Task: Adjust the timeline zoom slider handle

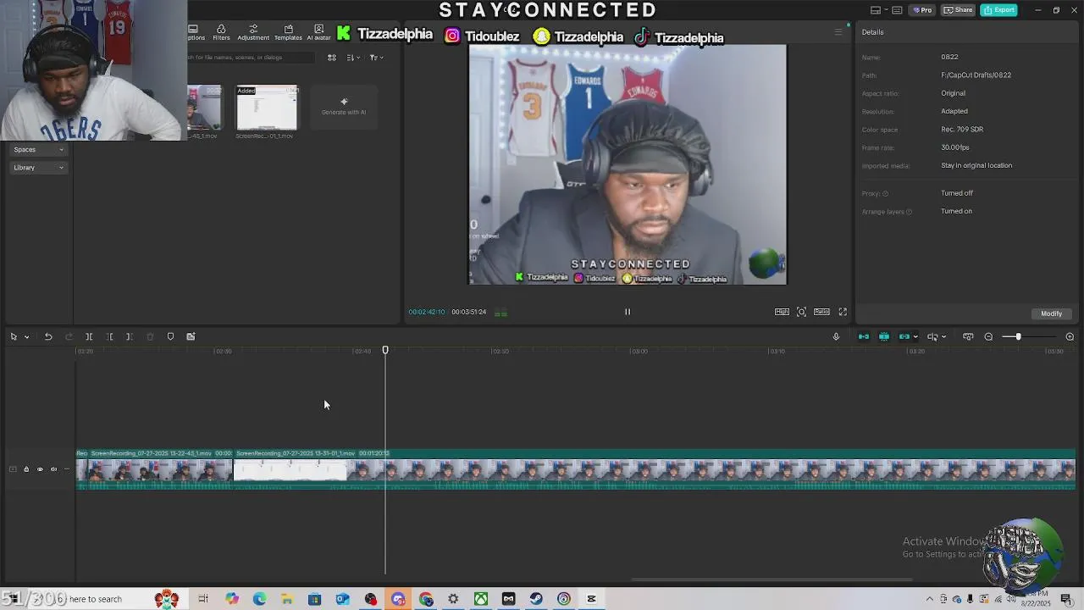Action: click(1018, 337)
